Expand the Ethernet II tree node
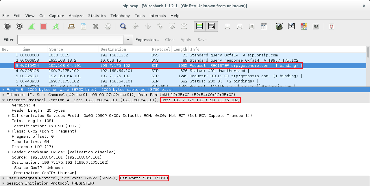Screen dimensions: 370x186 3,95
